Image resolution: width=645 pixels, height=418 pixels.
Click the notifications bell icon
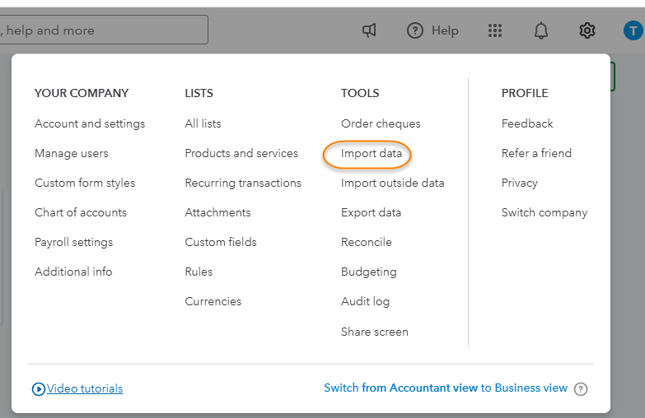541,30
